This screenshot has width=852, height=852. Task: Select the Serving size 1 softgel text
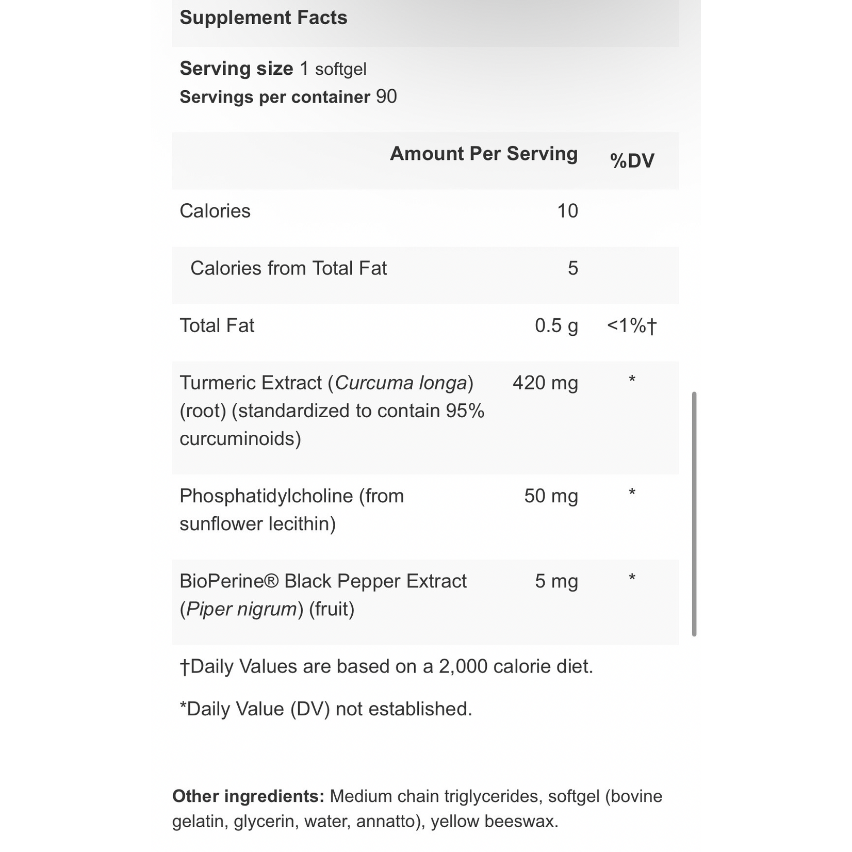click(273, 69)
